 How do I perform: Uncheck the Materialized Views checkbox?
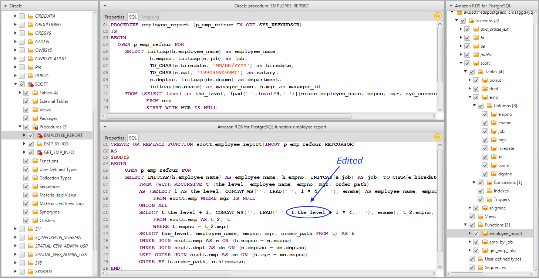point(26,195)
